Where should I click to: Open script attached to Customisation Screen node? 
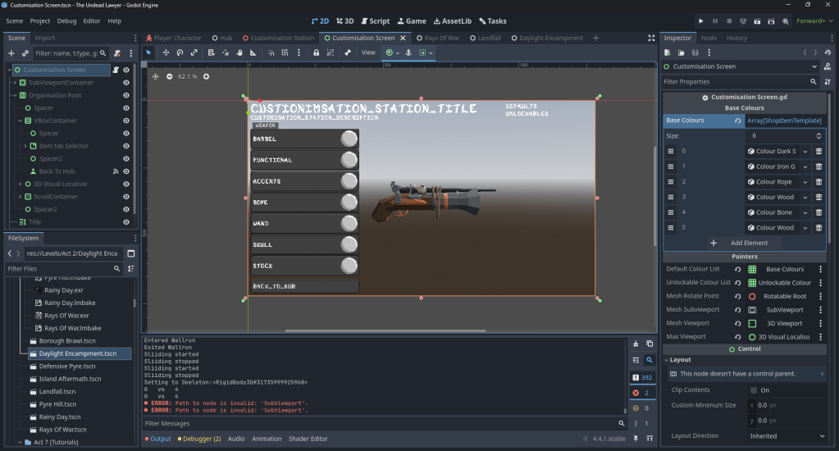(116, 71)
